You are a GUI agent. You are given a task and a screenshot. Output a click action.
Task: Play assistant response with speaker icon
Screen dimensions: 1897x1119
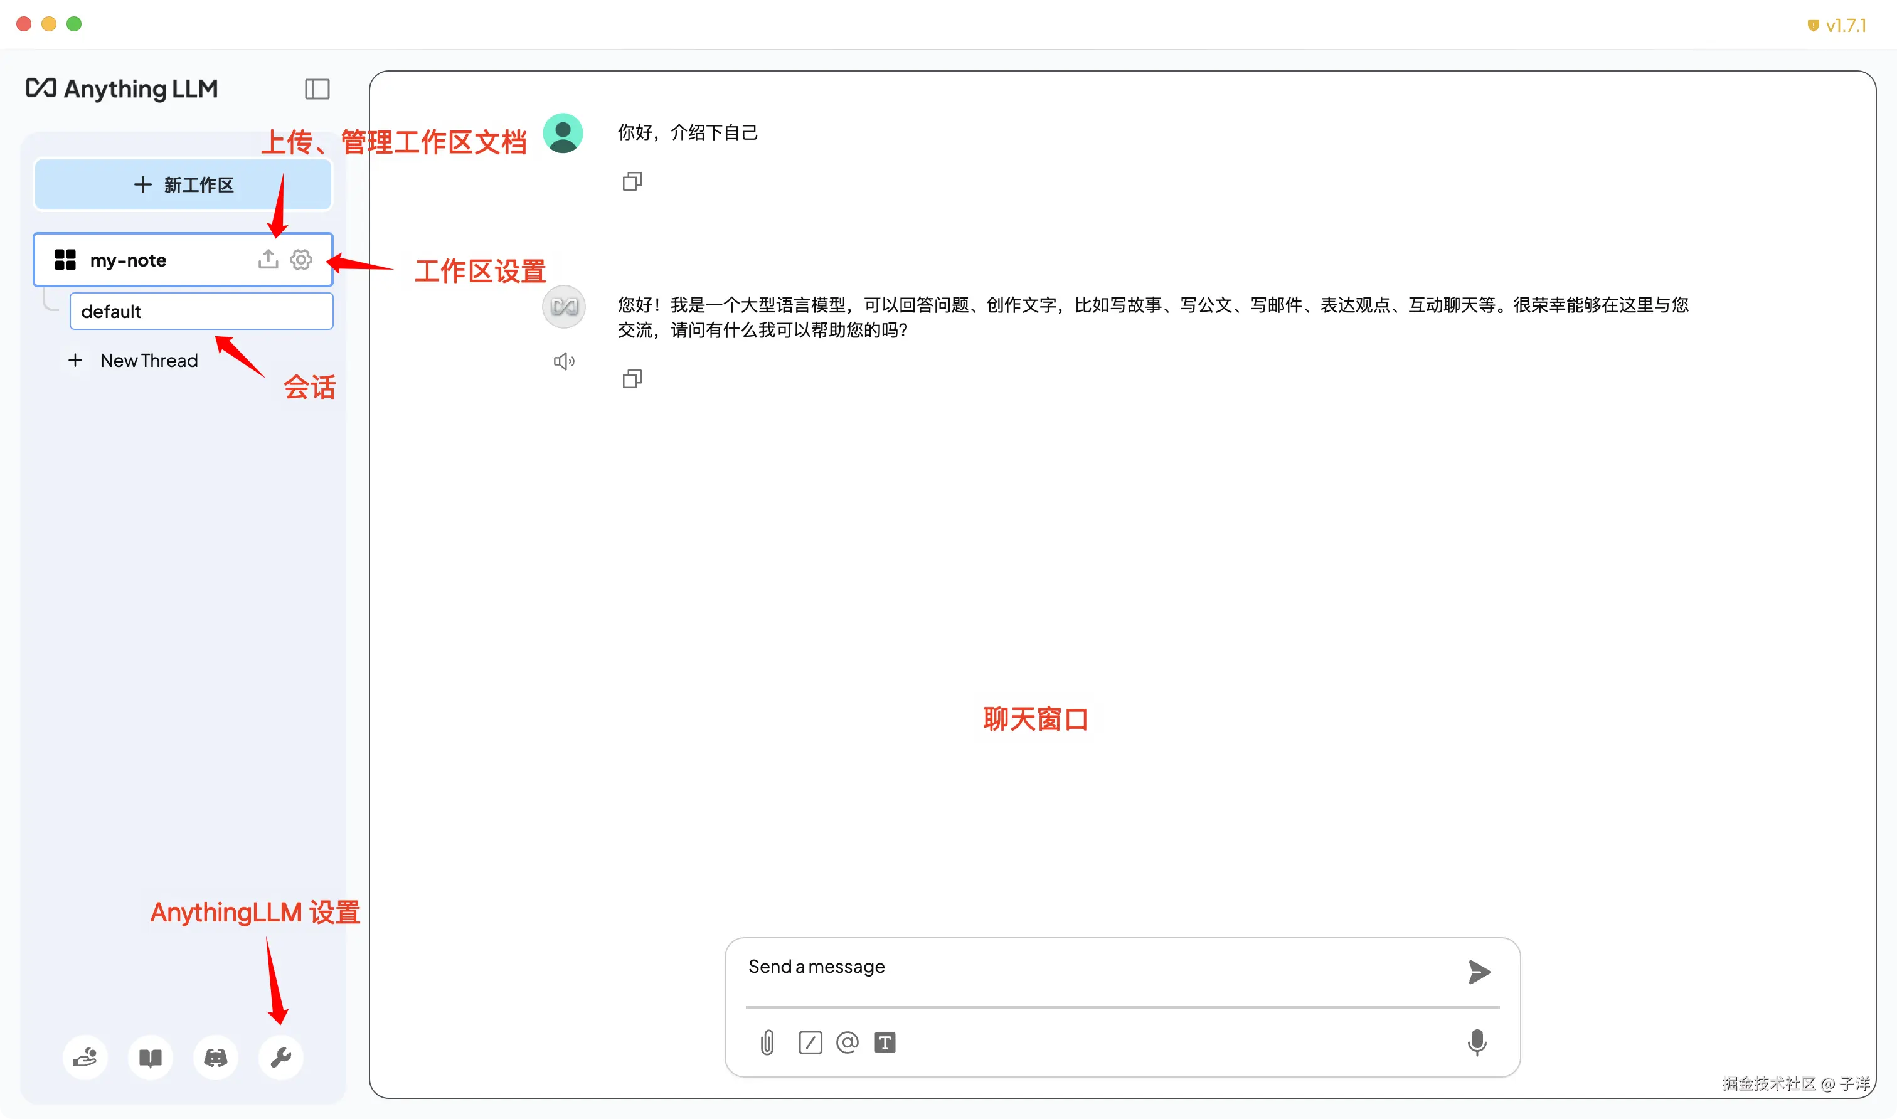click(563, 361)
